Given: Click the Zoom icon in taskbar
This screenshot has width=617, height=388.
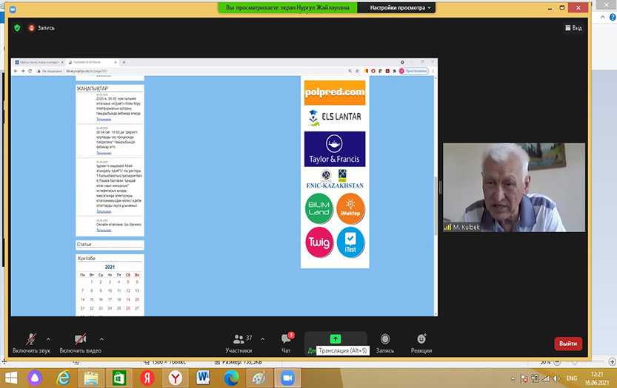Looking at the screenshot, I should (287, 378).
